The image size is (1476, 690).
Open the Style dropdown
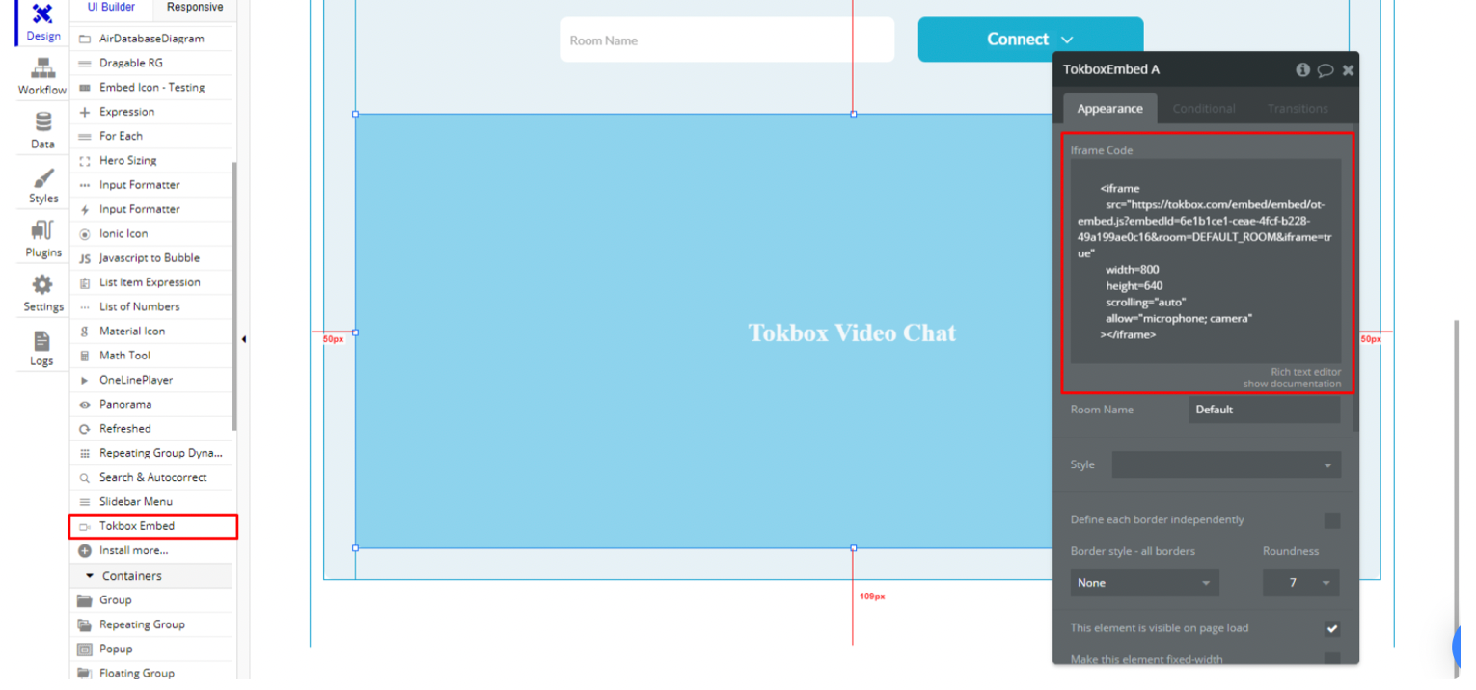1226,464
